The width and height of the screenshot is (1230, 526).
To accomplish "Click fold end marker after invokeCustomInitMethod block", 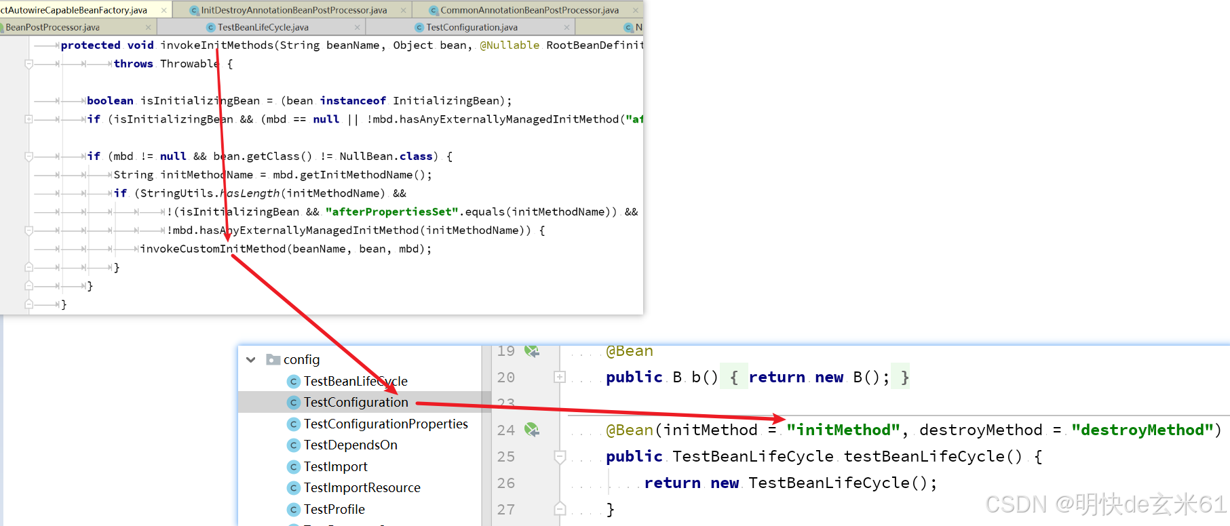I will [28, 268].
